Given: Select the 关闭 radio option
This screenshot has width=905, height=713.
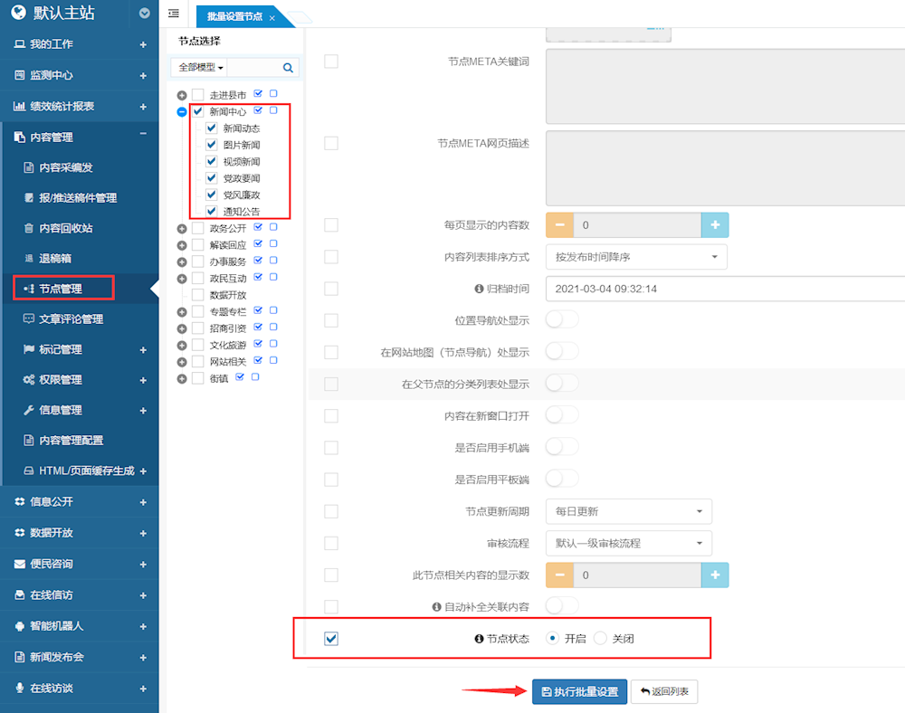Looking at the screenshot, I should pyautogui.click(x=601, y=639).
